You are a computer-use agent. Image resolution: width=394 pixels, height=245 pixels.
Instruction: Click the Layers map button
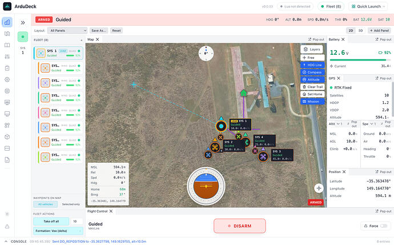point(312,49)
